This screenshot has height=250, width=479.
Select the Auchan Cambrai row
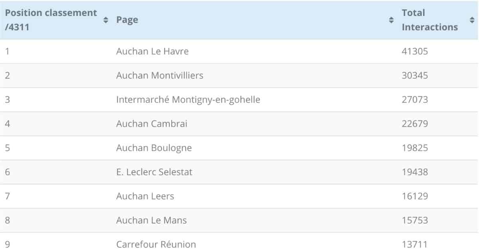point(239,124)
